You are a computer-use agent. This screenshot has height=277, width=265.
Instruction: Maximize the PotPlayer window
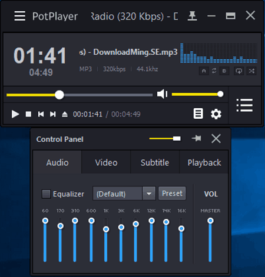click(231, 16)
